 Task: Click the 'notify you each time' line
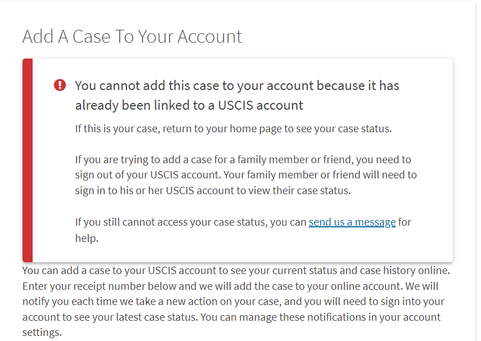[233, 302]
